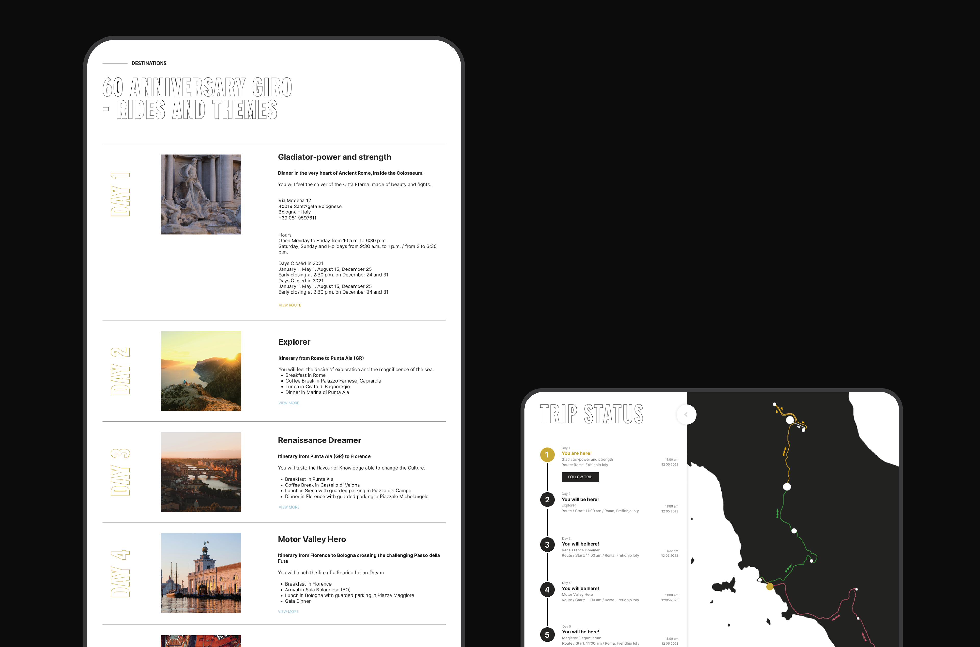The image size is (980, 647).
Task: Open VIEW MORE under Motor Valley Hero
Action: coord(288,612)
